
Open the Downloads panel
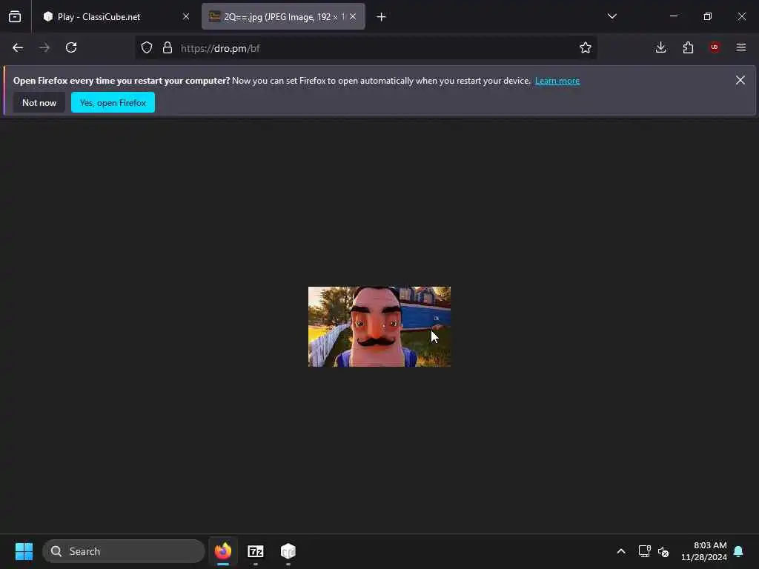pyautogui.click(x=660, y=47)
